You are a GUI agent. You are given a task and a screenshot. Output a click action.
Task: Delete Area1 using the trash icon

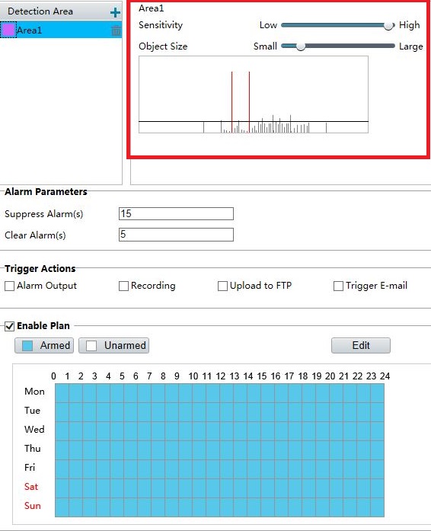click(116, 30)
